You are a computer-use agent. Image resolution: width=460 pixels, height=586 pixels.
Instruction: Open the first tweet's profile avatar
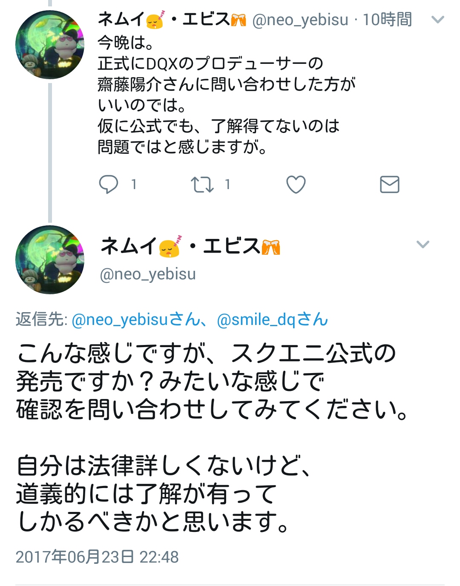tap(50, 45)
